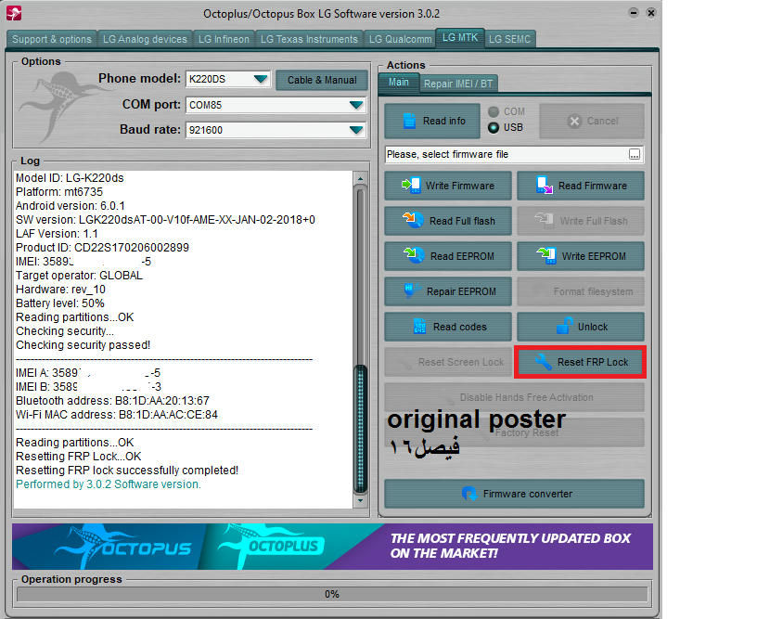The height and width of the screenshot is (619, 757).
Task: Click the log scrollbar thumb
Action: 360,429
